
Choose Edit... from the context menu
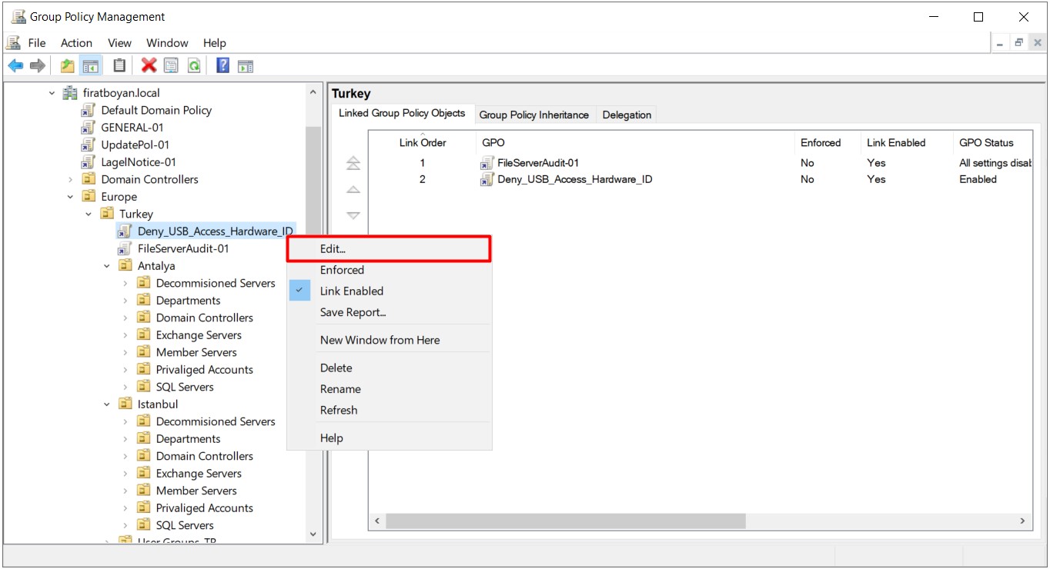pos(333,249)
